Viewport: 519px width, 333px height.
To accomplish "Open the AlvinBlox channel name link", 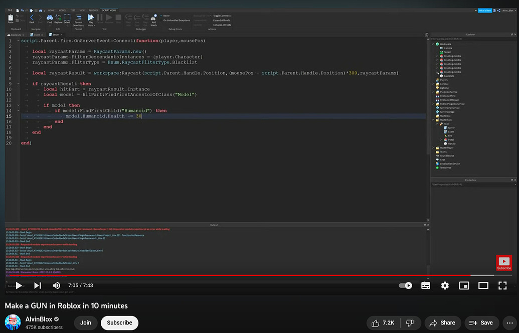I will 39,319.
